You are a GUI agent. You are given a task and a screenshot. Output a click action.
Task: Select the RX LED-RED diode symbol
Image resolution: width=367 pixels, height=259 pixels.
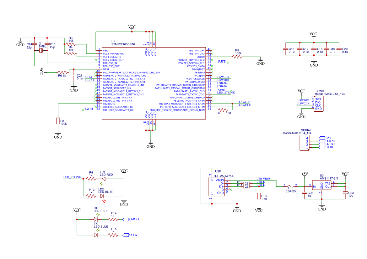(96, 219)
